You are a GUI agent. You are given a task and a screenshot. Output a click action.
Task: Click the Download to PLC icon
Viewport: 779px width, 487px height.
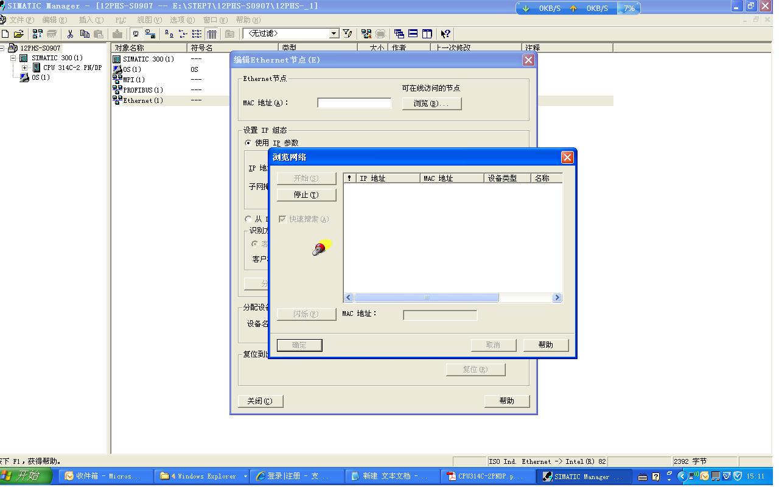(x=117, y=34)
